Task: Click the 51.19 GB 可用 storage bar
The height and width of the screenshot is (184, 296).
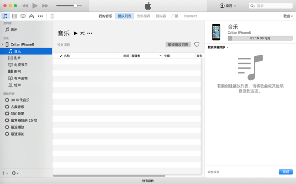Action: tap(260, 38)
